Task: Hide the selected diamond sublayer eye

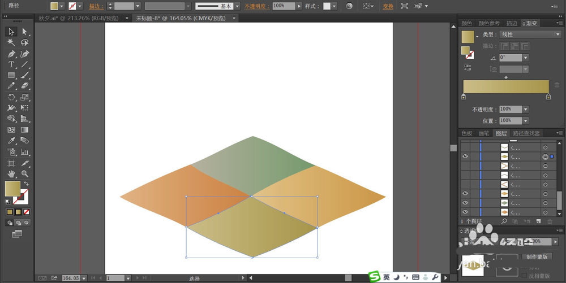Action: click(x=465, y=156)
